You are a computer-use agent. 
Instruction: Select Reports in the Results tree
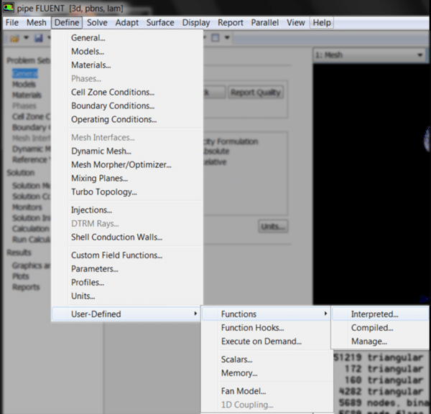pyautogui.click(x=26, y=288)
